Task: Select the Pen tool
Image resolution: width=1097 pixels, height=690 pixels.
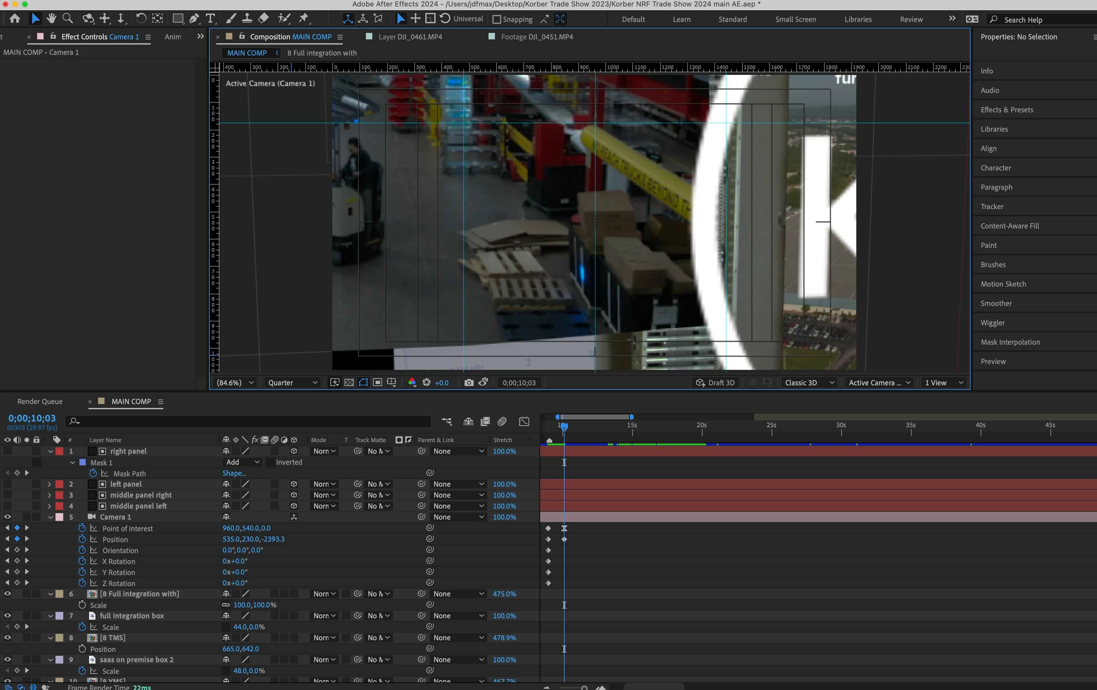Action: (x=194, y=19)
